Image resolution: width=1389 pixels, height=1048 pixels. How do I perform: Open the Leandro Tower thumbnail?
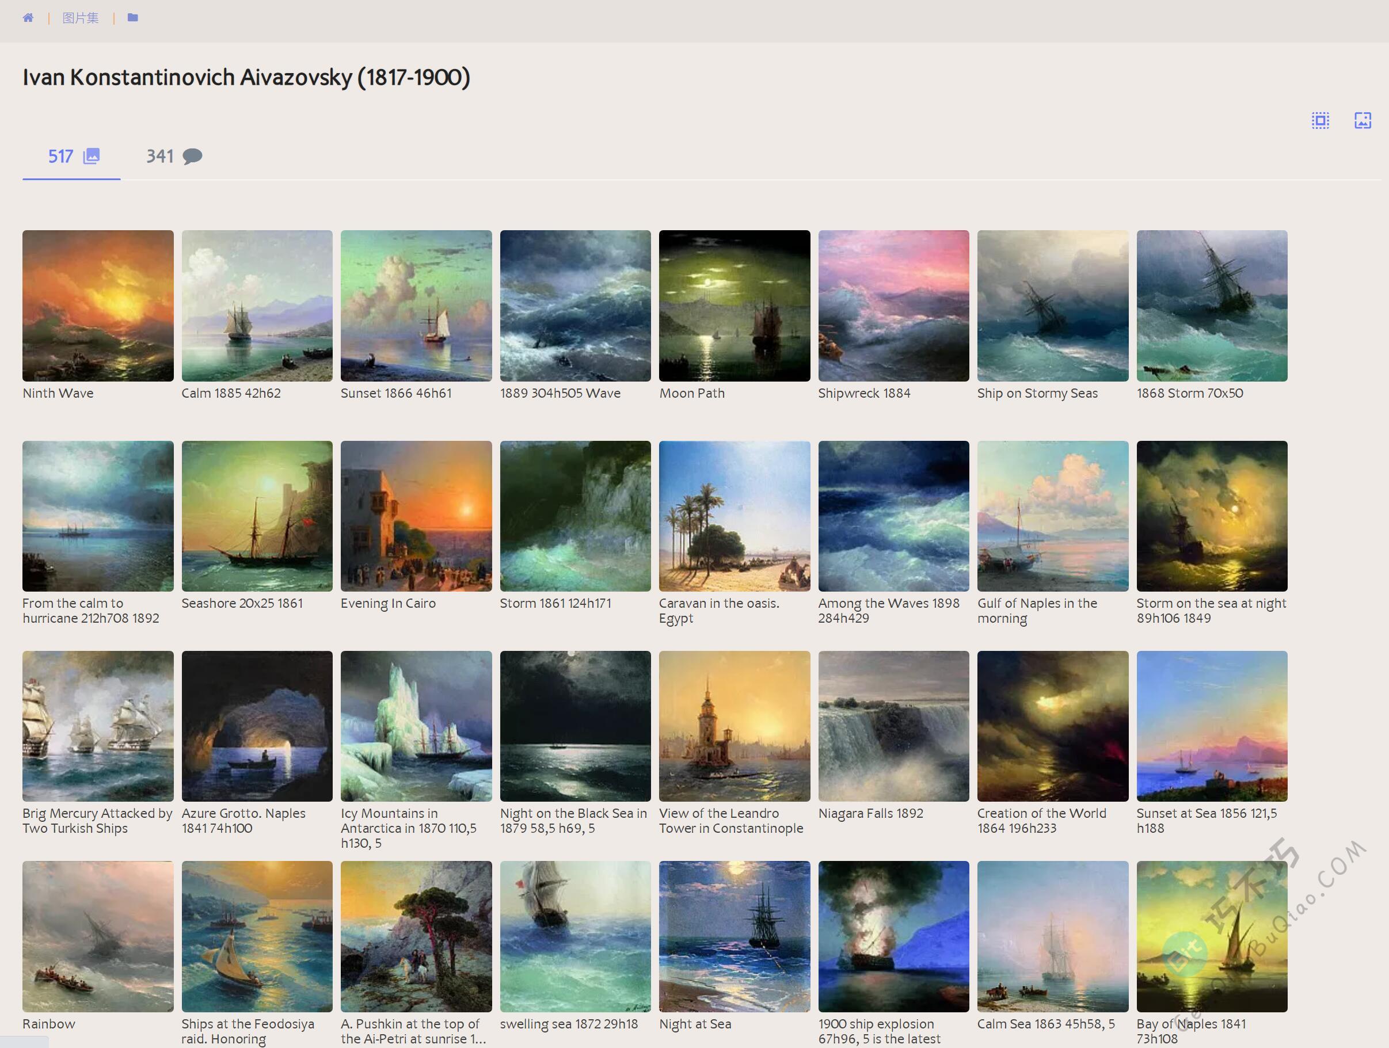click(735, 726)
